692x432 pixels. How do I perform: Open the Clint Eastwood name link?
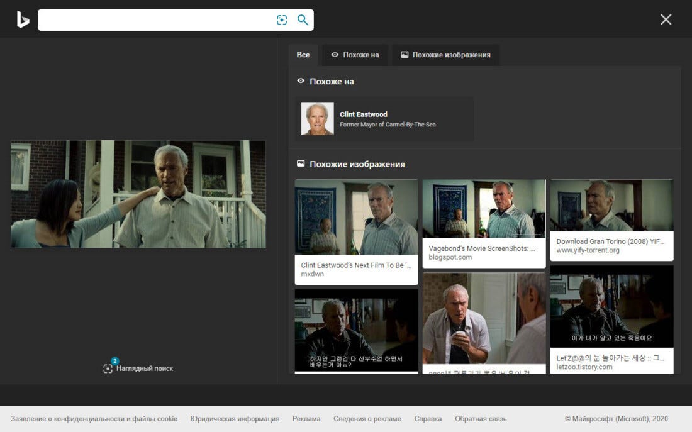(364, 114)
